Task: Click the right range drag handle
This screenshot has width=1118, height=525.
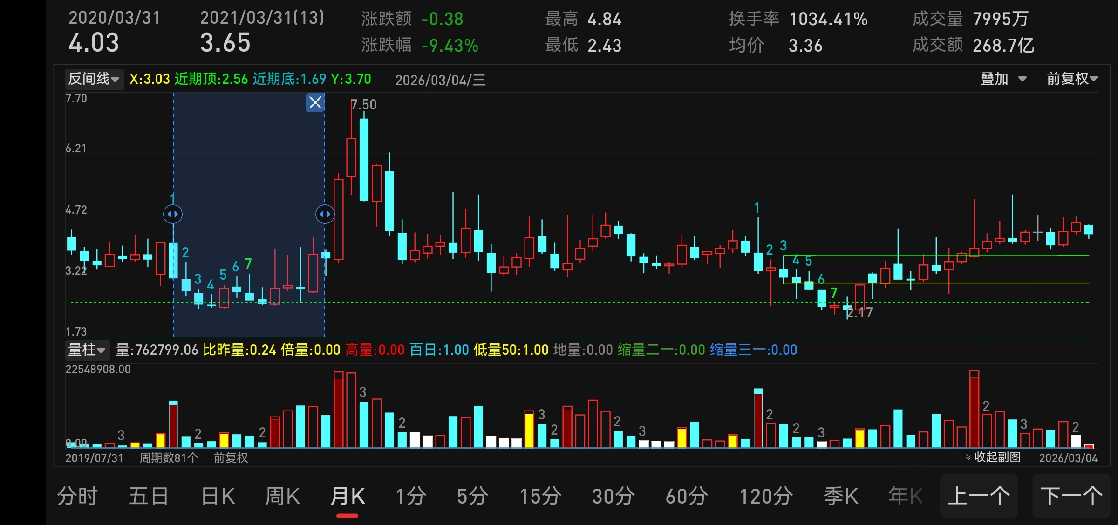Action: click(325, 214)
